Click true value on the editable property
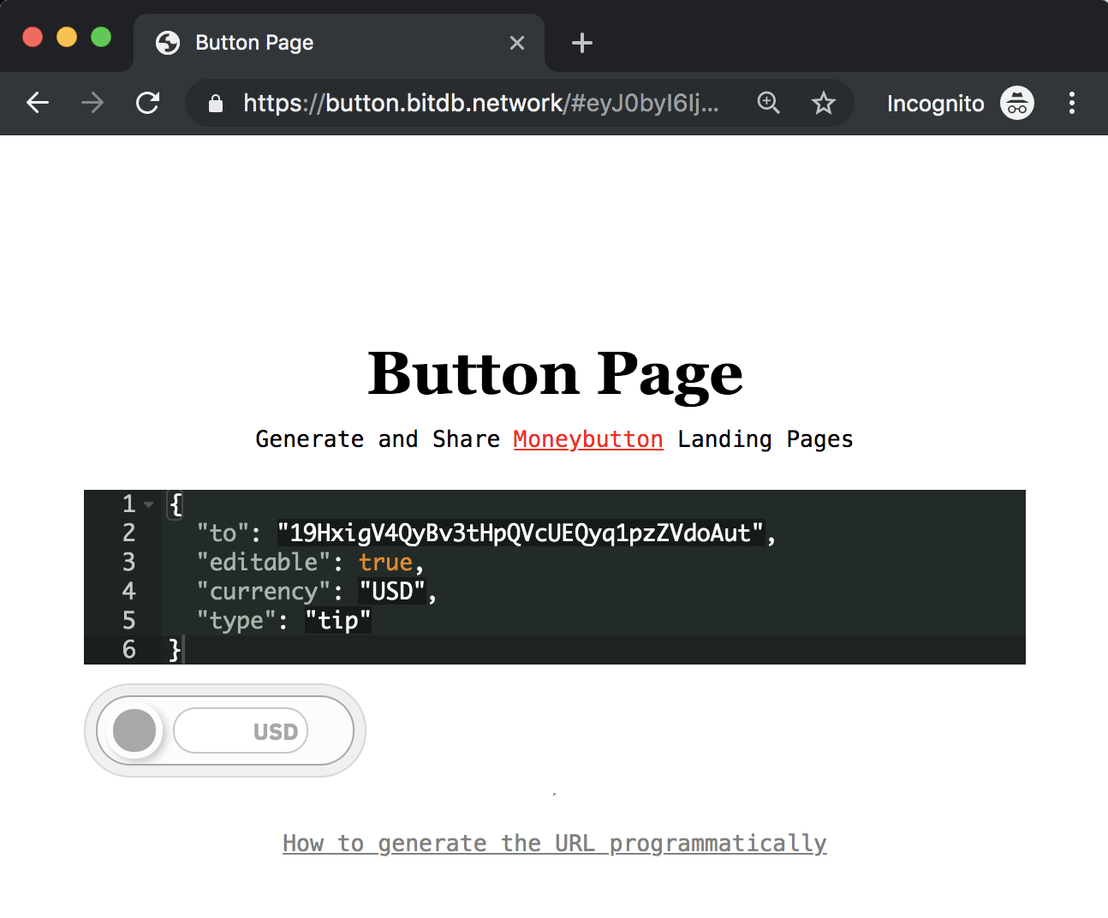The image size is (1108, 918). (385, 563)
